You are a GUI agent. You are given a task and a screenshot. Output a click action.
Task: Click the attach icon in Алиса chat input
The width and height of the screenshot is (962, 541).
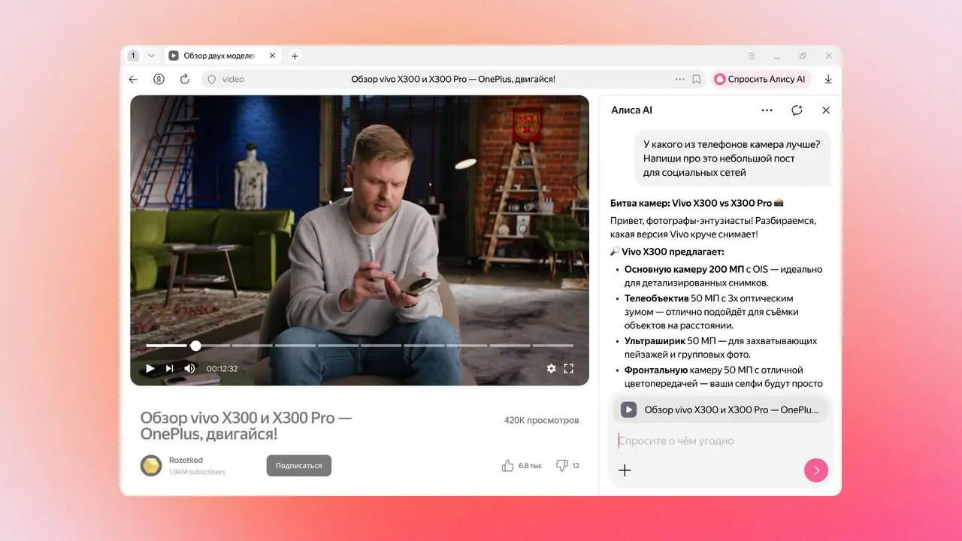pos(625,470)
